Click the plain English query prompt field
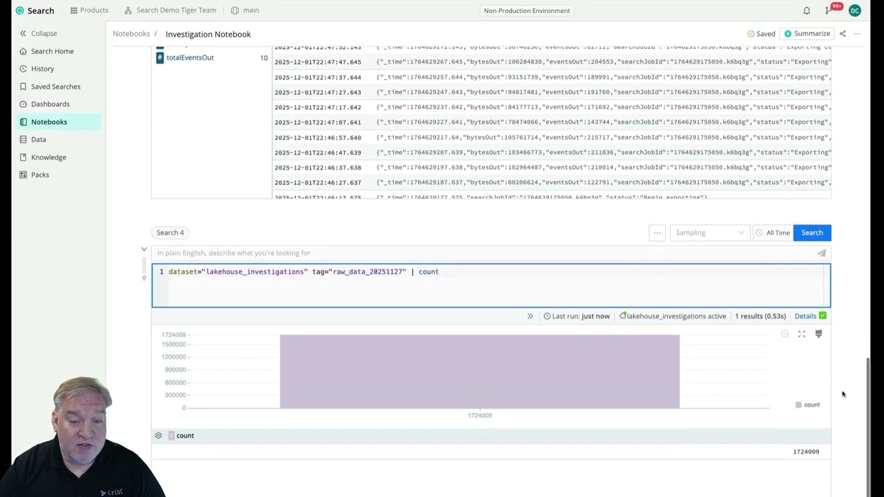 coord(483,253)
